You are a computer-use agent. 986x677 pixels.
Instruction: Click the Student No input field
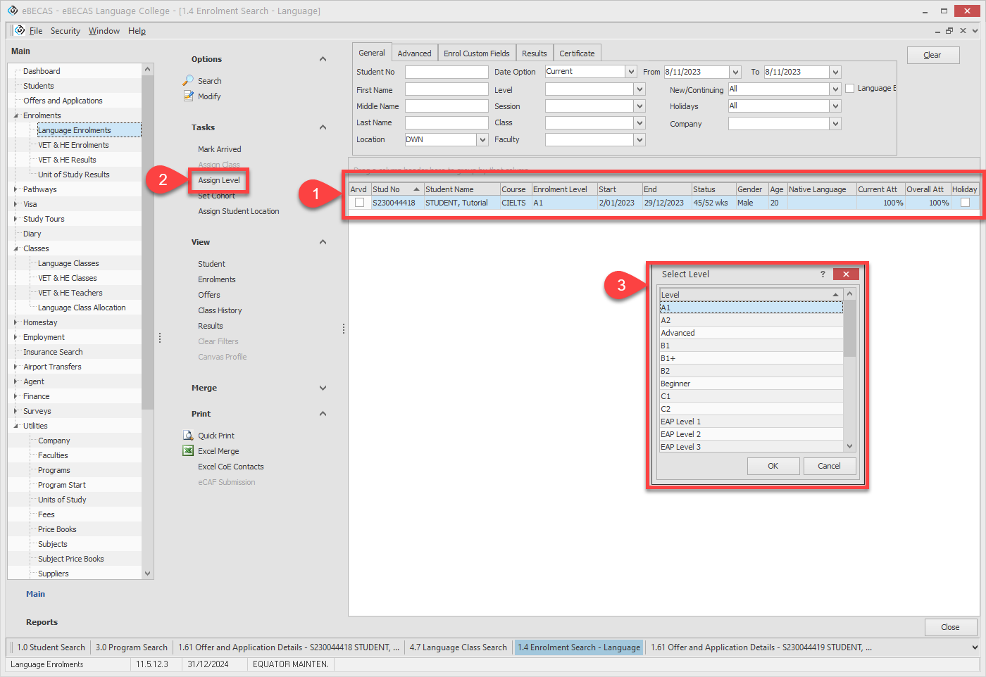click(x=446, y=72)
